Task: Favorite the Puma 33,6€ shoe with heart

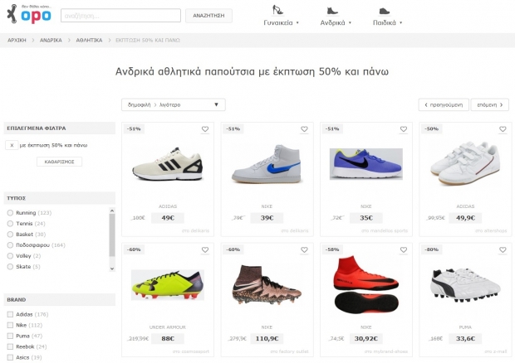Action: coord(503,250)
